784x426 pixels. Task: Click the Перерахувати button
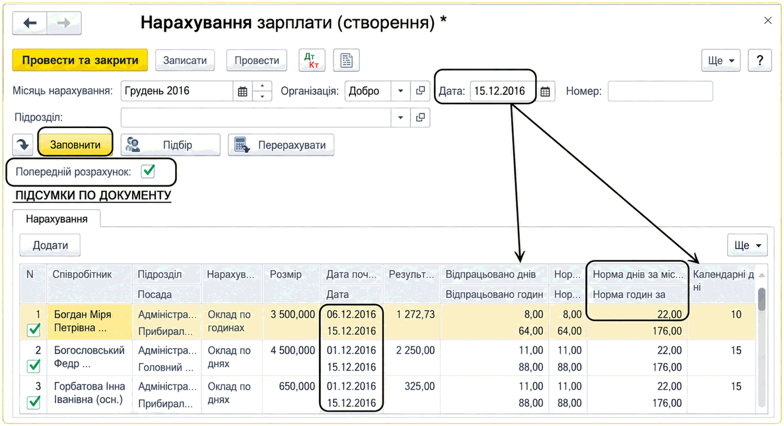[281, 145]
